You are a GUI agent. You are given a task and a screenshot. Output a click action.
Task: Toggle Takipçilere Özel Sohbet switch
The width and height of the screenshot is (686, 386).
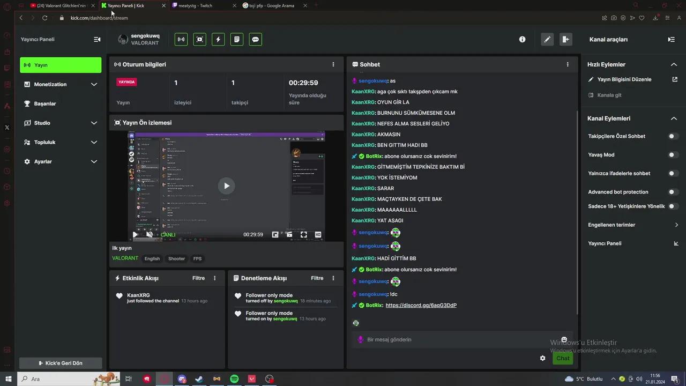673,136
